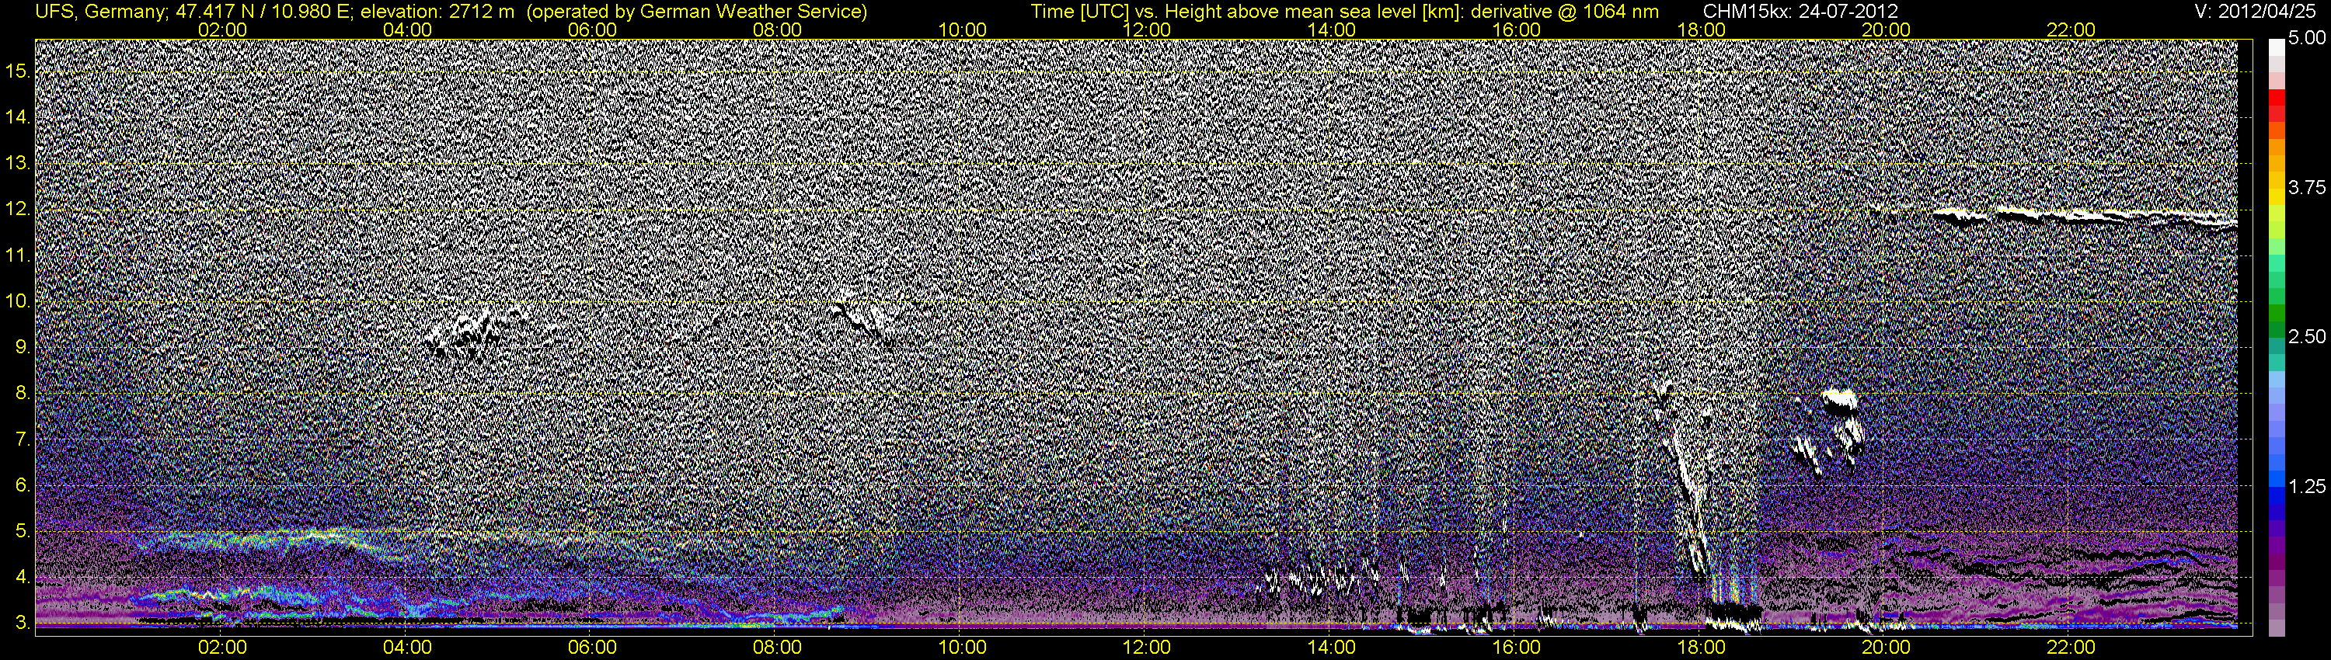This screenshot has height=660, width=2331.
Task: Click the '2.50' color scale value
Action: point(2308,336)
